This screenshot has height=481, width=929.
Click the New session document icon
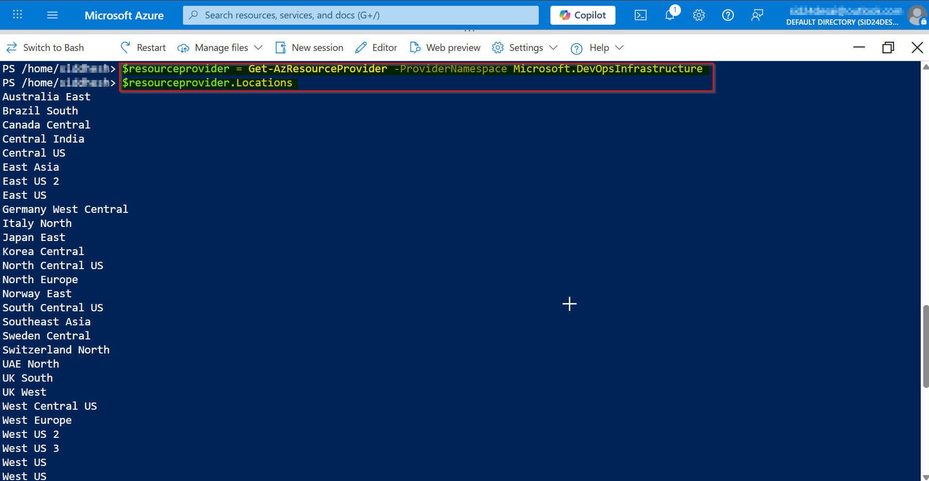281,48
